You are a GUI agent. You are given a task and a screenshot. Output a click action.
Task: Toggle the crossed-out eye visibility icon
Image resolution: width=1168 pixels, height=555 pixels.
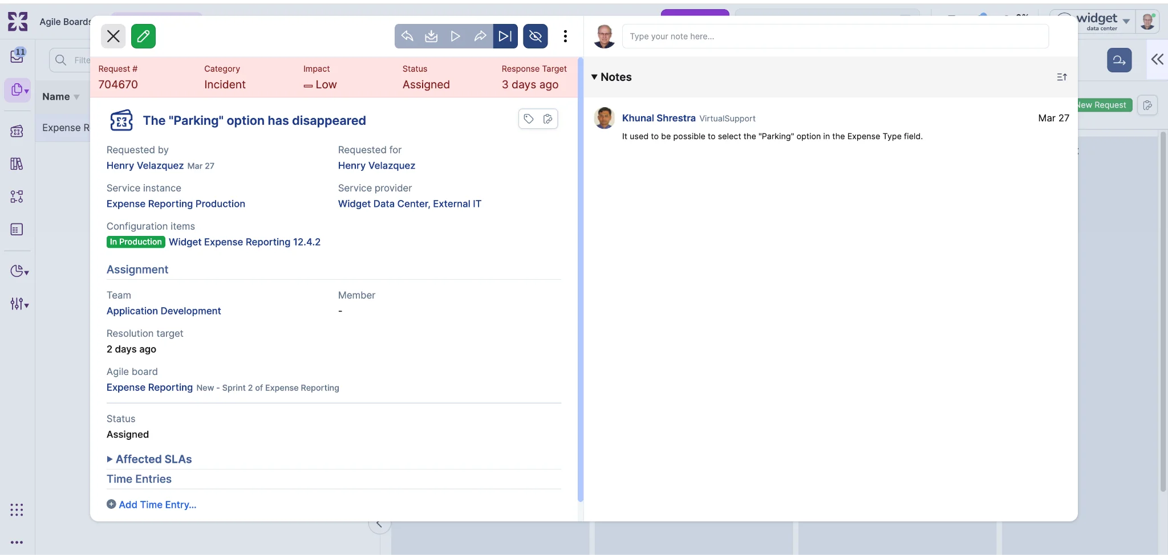point(535,36)
